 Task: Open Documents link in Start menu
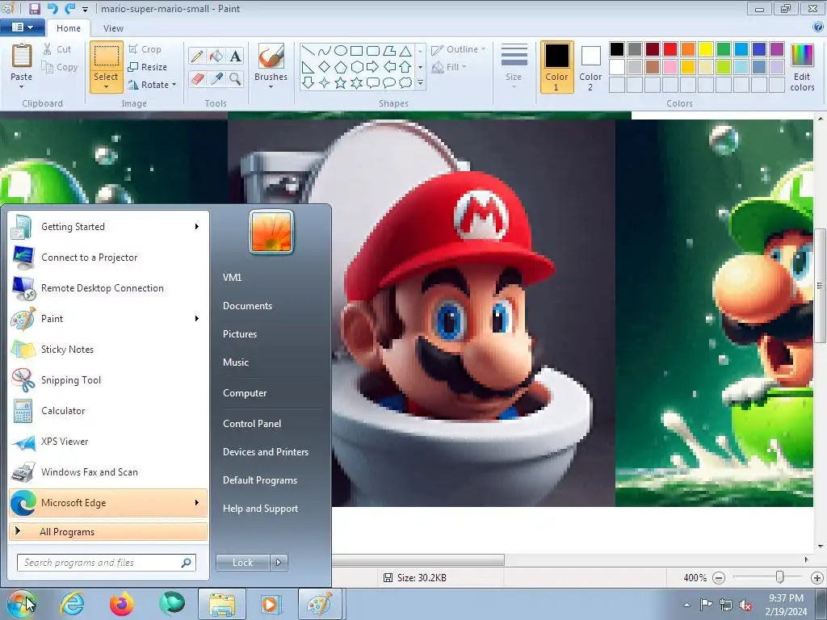247,306
